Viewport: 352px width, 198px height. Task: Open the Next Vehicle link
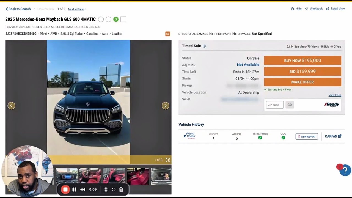(77, 9)
